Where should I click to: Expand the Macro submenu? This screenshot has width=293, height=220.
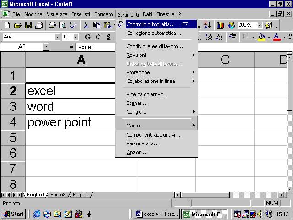157,125
